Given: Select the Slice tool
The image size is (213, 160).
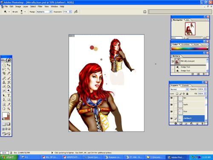Looking at the screenshot, I should (x=9, y=73).
